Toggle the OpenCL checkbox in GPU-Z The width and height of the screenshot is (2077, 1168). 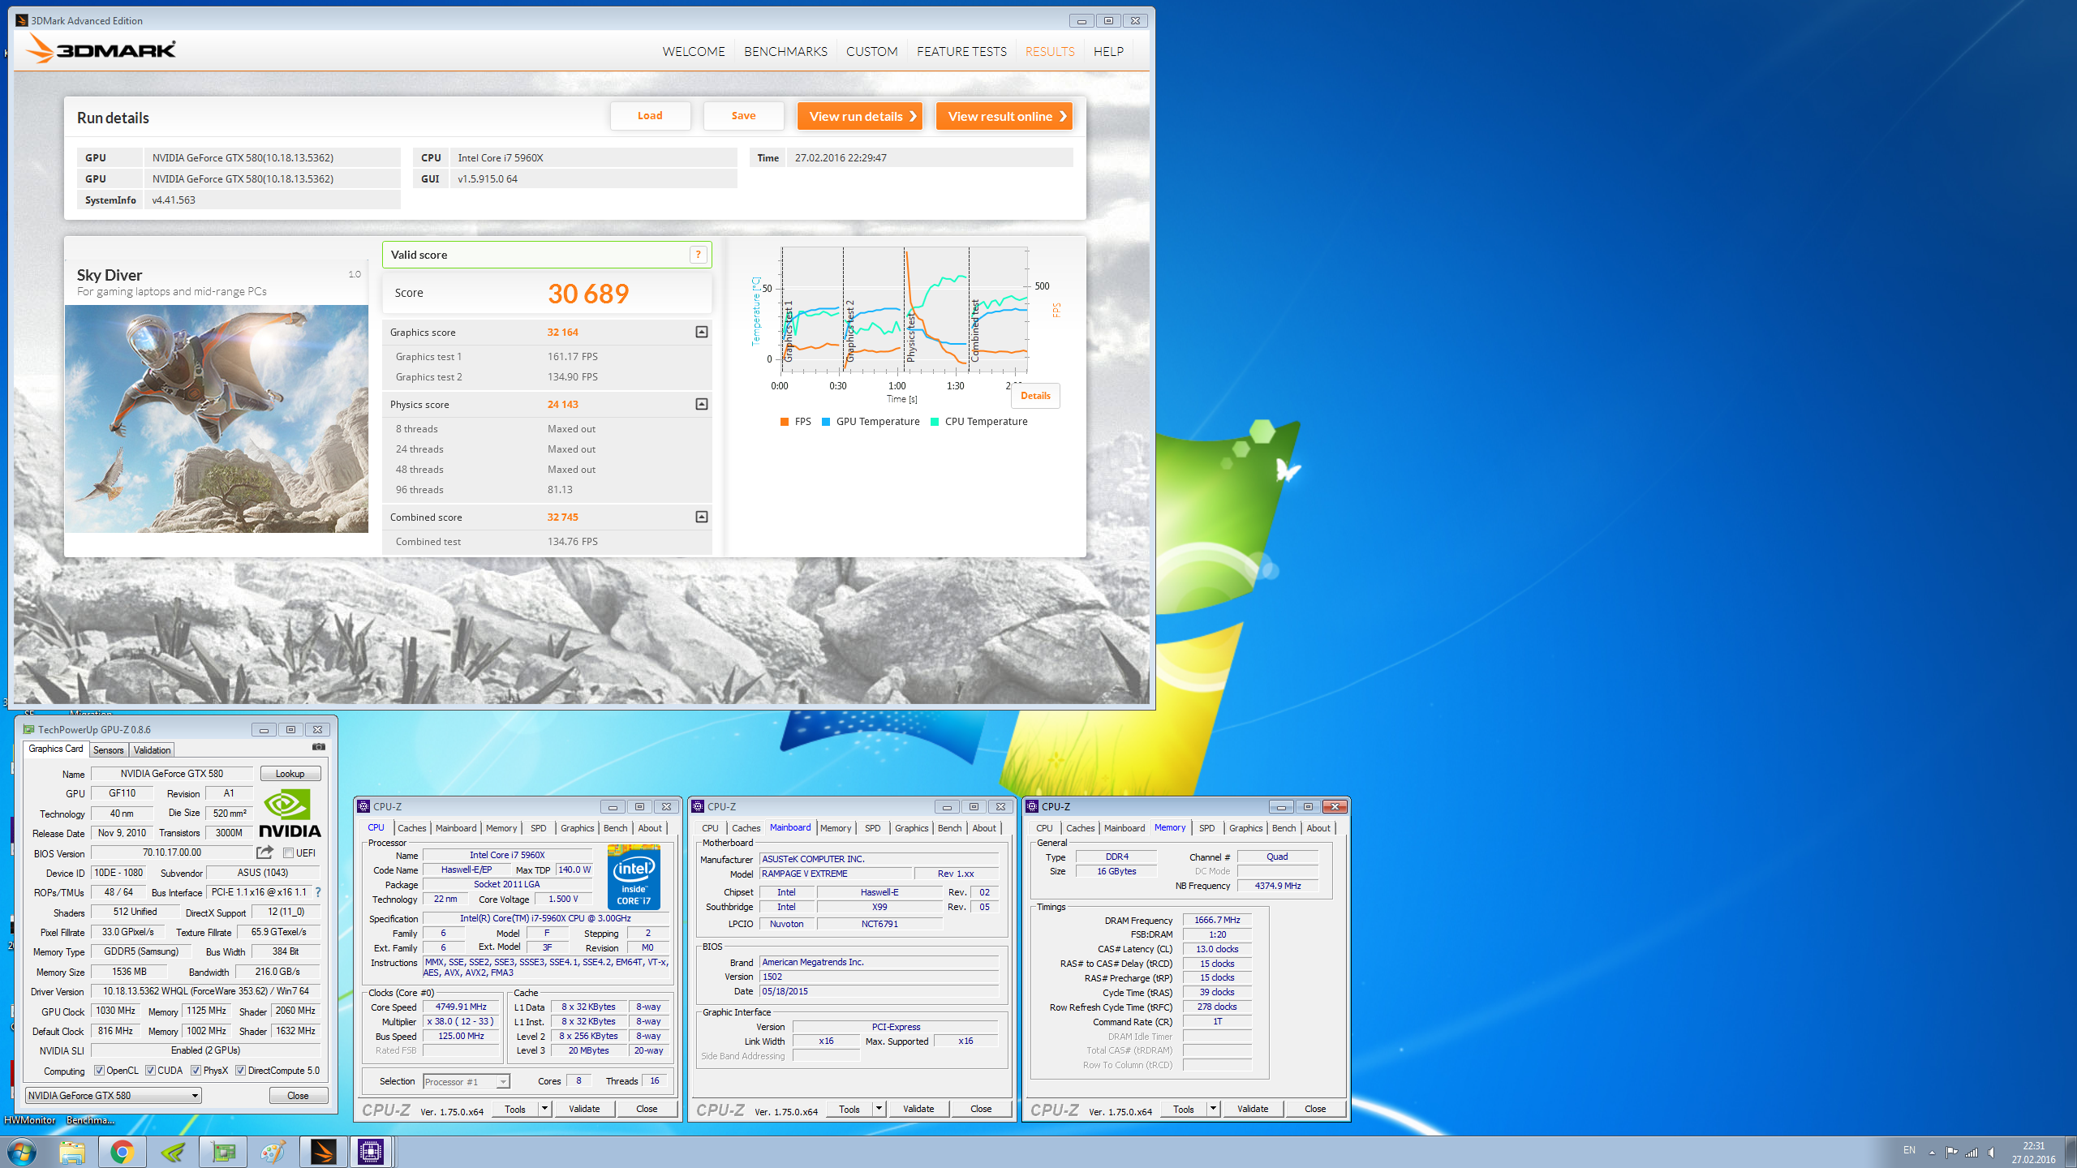click(99, 1071)
